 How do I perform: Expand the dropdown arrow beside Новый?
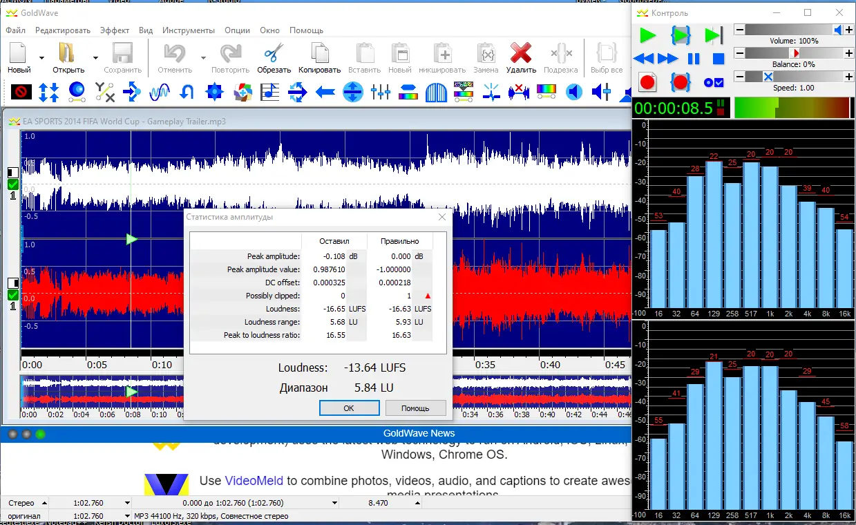click(41, 58)
